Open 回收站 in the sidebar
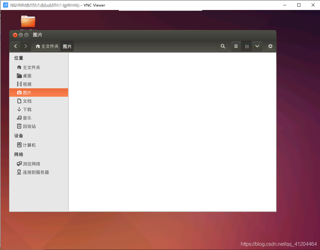Screen dimensions: 320x250 [39, 126]
